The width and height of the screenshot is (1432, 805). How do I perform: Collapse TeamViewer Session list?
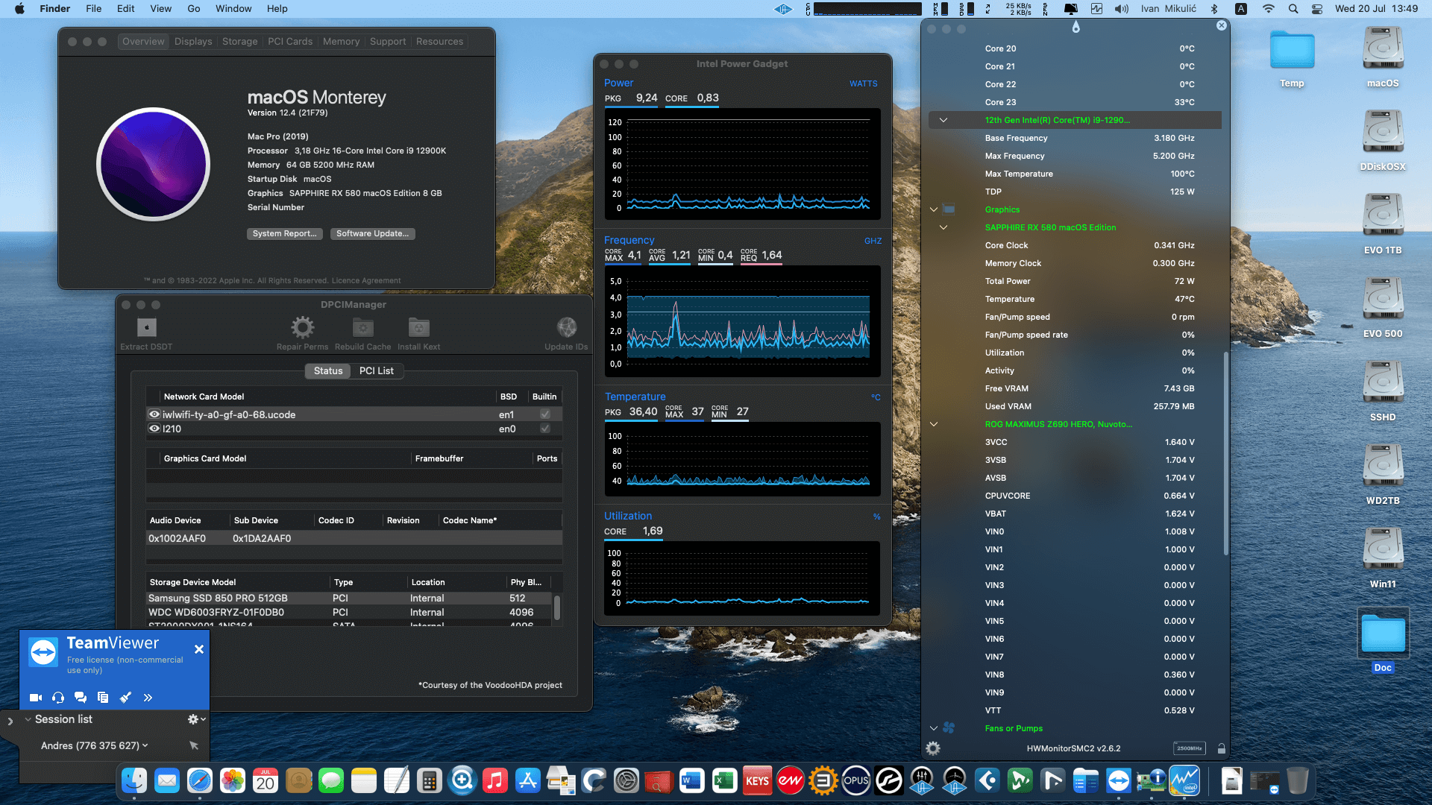28,719
